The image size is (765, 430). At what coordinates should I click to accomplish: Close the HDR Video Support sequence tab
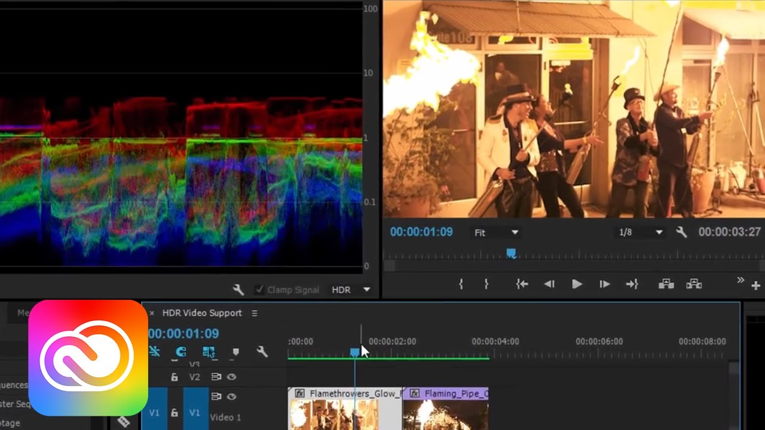[152, 313]
